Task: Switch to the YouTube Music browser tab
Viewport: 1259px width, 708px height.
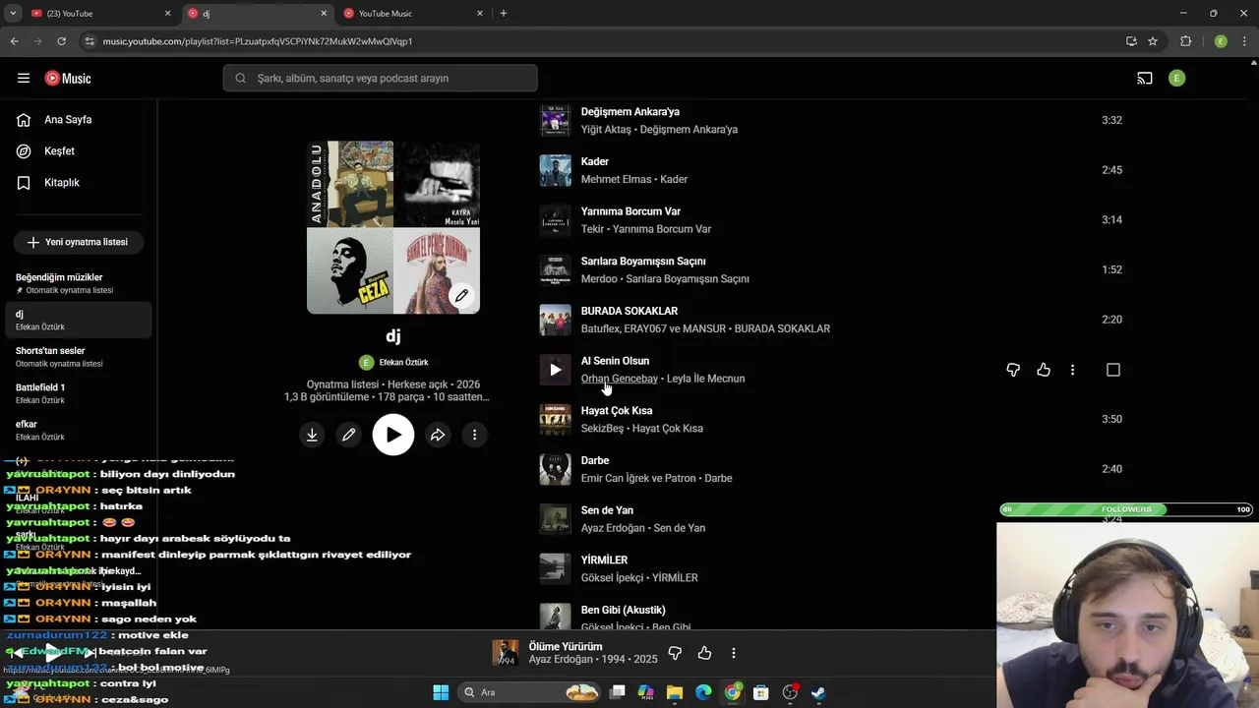Action: pos(413,14)
